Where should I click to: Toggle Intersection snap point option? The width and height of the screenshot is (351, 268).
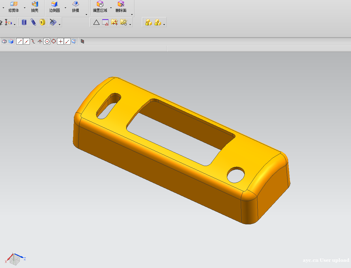tap(40, 42)
